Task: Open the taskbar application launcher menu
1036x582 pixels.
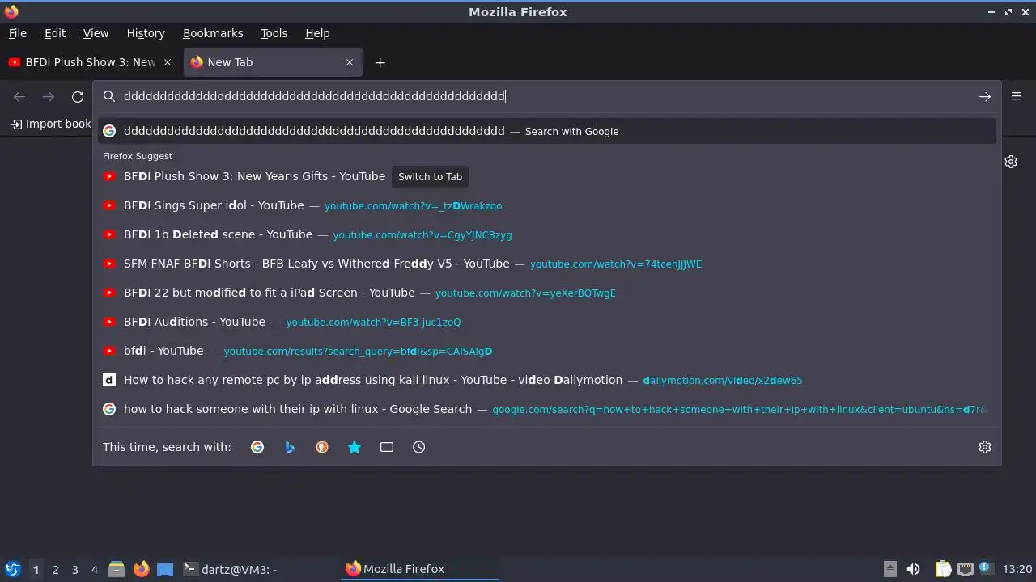Action: click(12, 569)
